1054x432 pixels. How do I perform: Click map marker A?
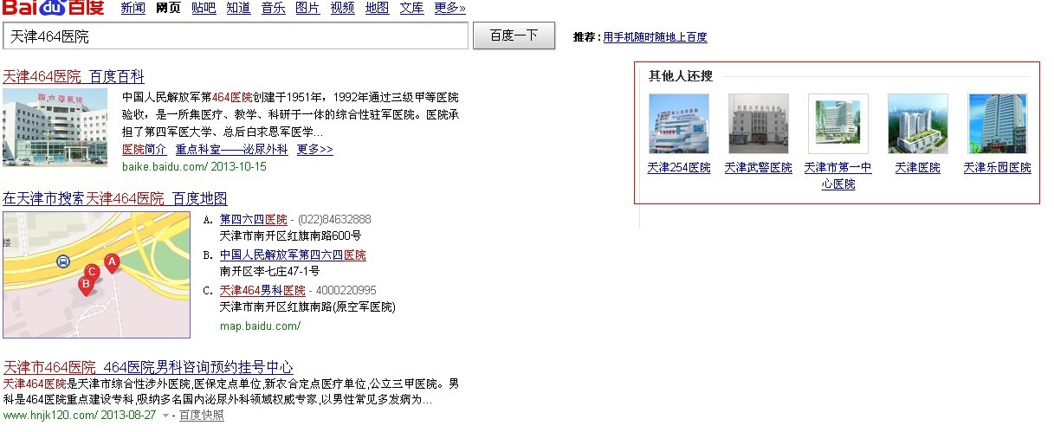pos(112,263)
